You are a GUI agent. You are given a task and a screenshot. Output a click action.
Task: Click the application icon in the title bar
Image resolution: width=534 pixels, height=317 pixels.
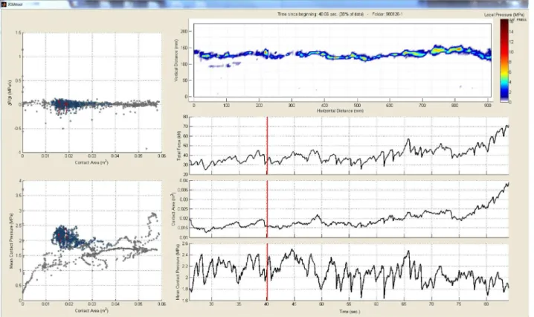point(4,4)
